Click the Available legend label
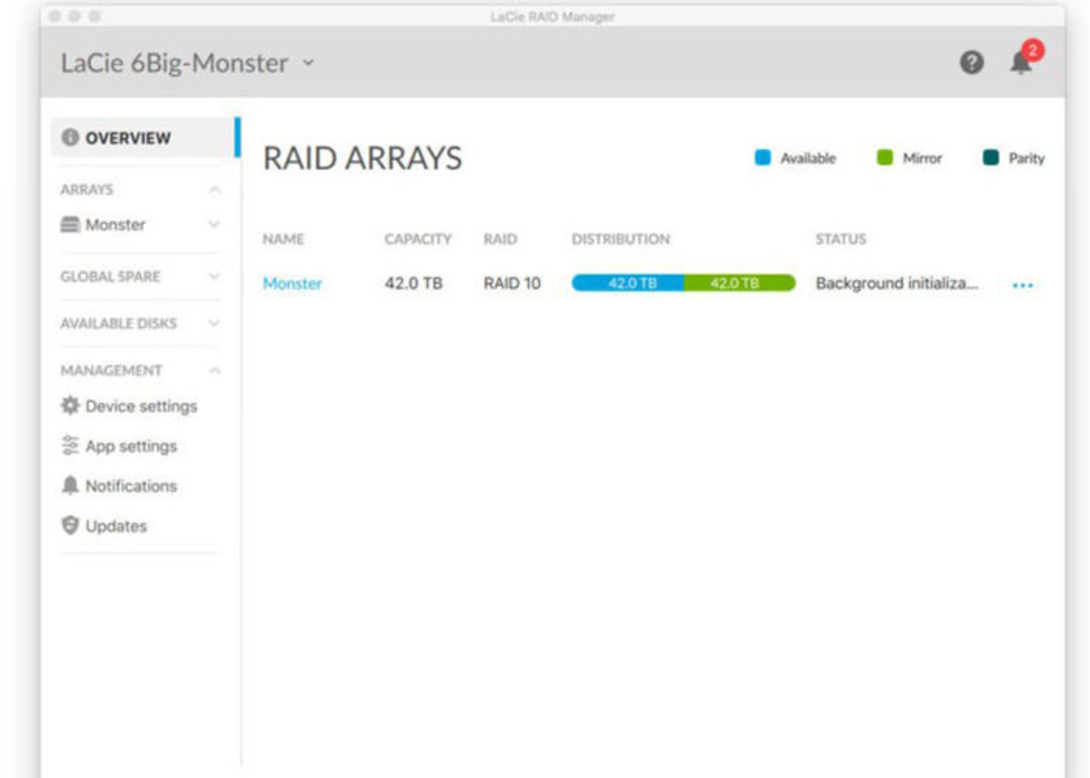Image resolution: width=1090 pixels, height=778 pixels. pyautogui.click(x=808, y=158)
